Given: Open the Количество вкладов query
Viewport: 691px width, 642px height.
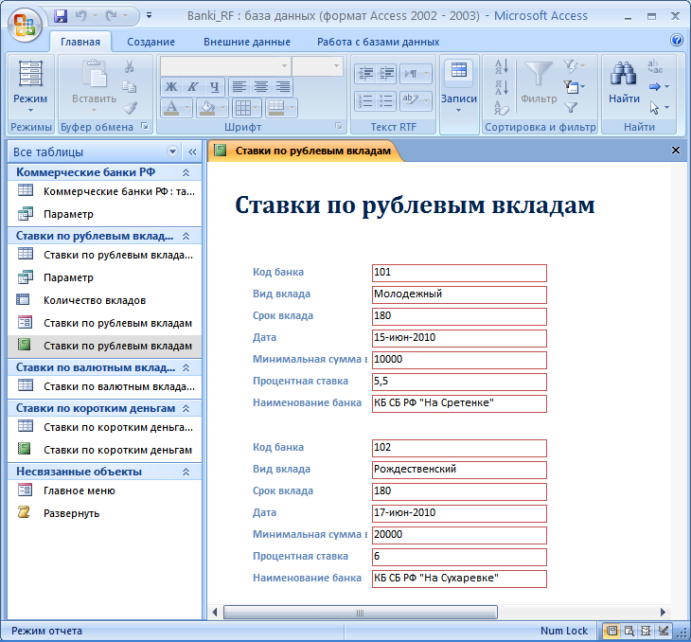Looking at the screenshot, I should coord(104,300).
